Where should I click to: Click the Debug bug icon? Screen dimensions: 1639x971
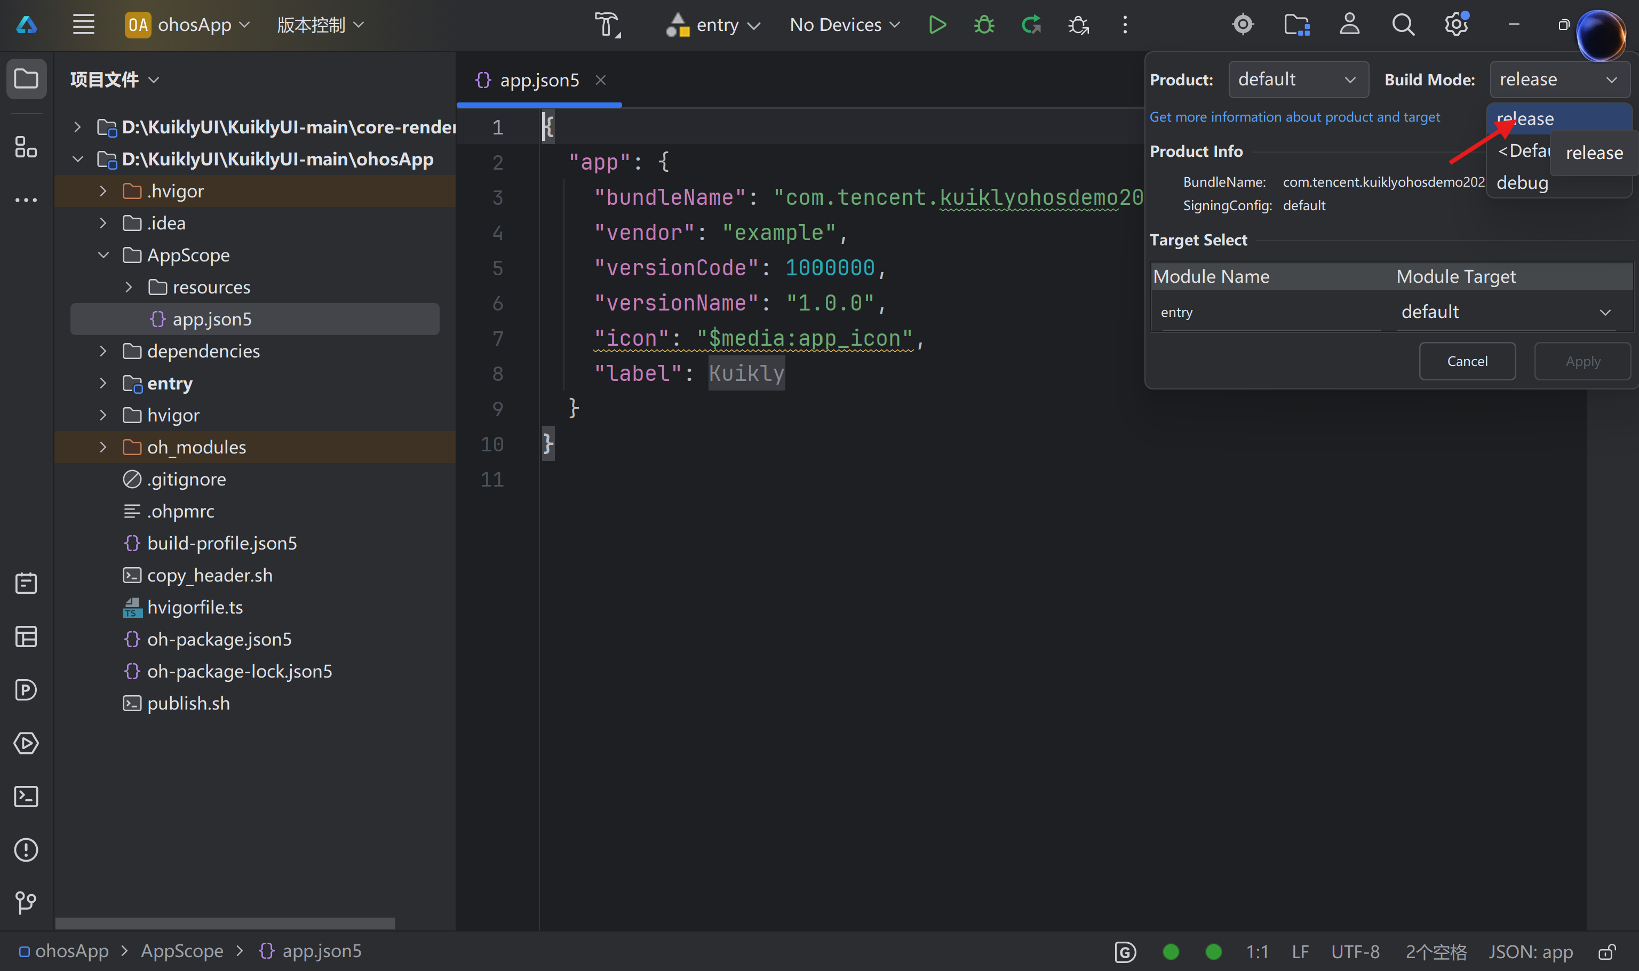(983, 25)
